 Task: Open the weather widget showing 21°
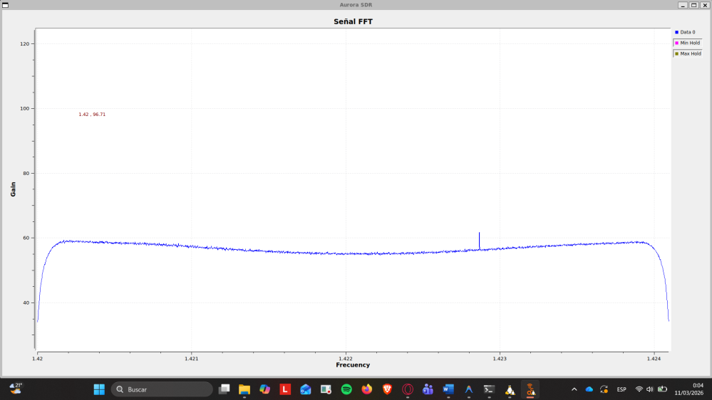click(x=16, y=389)
